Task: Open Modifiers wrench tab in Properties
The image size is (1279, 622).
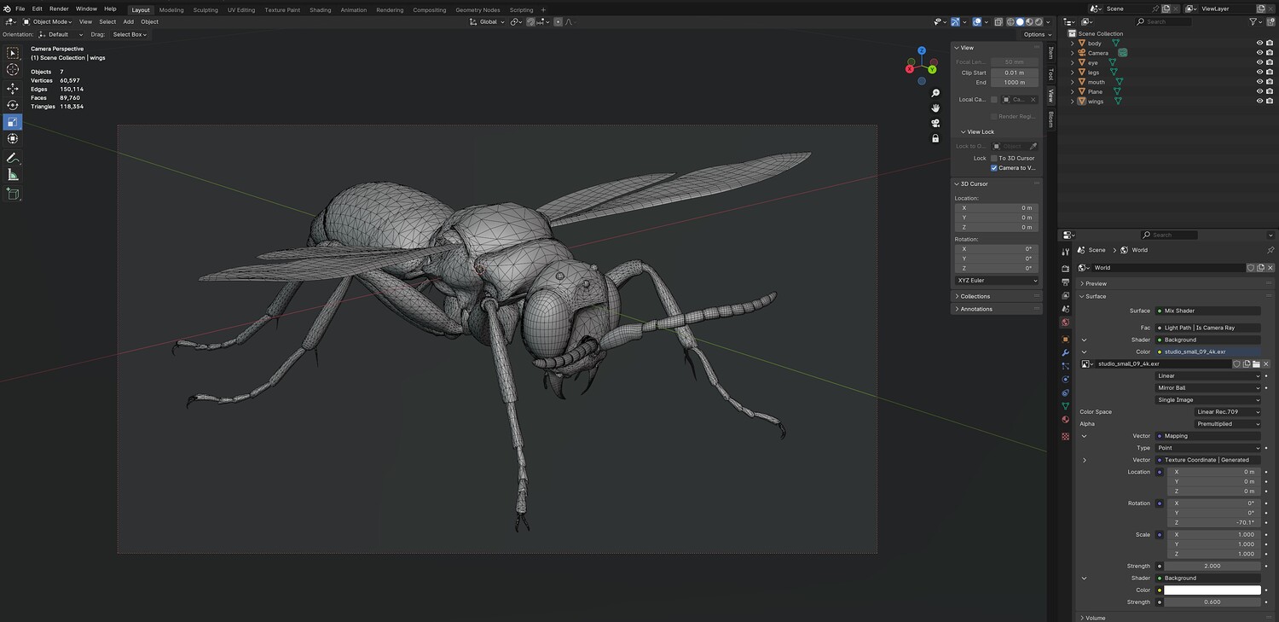Action: point(1065,352)
